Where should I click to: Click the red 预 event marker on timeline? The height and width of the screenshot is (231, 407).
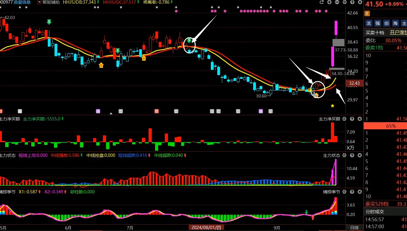(157, 111)
